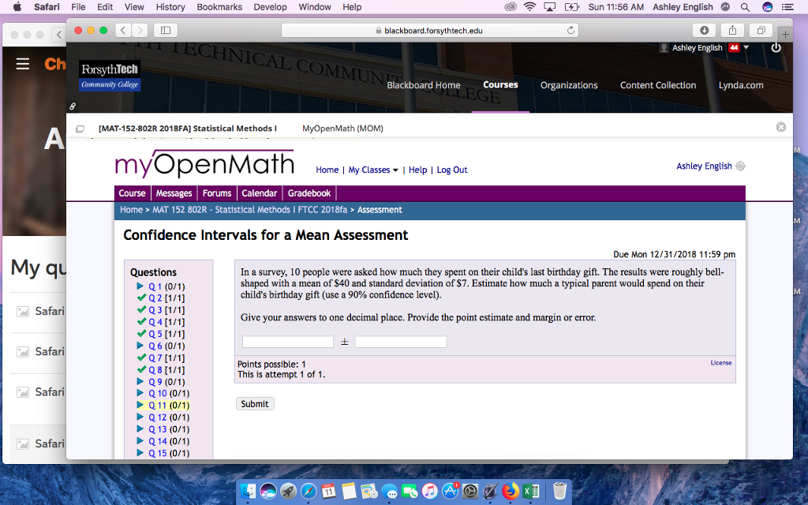Click the Safari address bar
The height and width of the screenshot is (505, 808).
point(430,31)
